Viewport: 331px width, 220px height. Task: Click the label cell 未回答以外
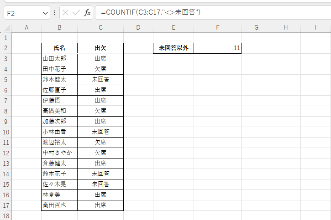click(173, 48)
